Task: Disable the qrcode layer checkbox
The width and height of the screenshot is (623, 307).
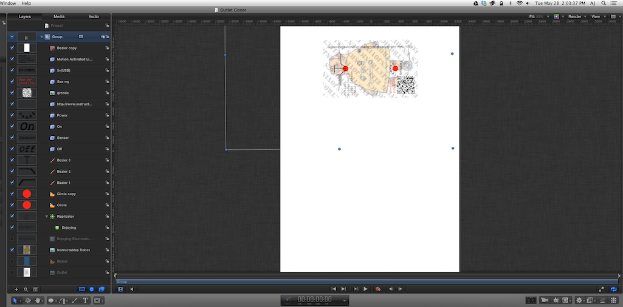Action: [12, 93]
